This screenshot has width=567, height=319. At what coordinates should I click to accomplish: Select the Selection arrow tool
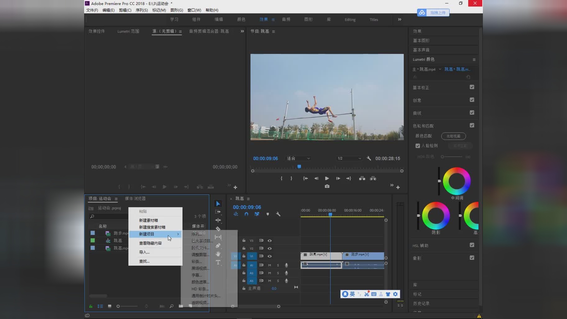click(x=218, y=204)
